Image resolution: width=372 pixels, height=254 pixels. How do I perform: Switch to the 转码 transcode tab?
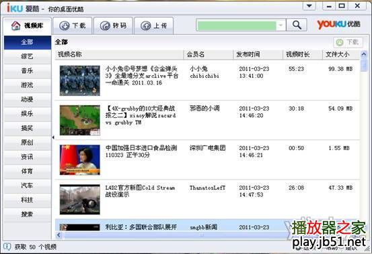coord(113,25)
